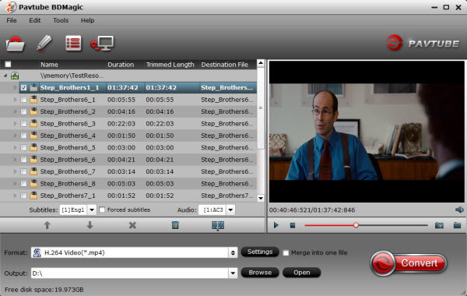Open the pencil edit video tool
467x296 pixels.
pos(44,43)
